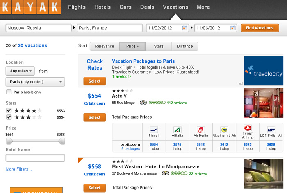
Task: Click Best Western TripAdvisor rating circles
Action: pos(179,173)
